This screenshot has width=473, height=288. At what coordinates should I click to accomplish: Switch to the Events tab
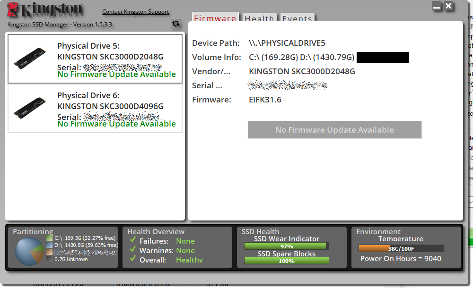[297, 18]
